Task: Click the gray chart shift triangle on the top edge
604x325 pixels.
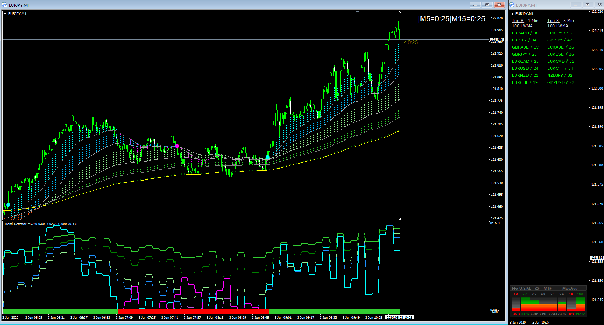Action: (x=357, y=12)
